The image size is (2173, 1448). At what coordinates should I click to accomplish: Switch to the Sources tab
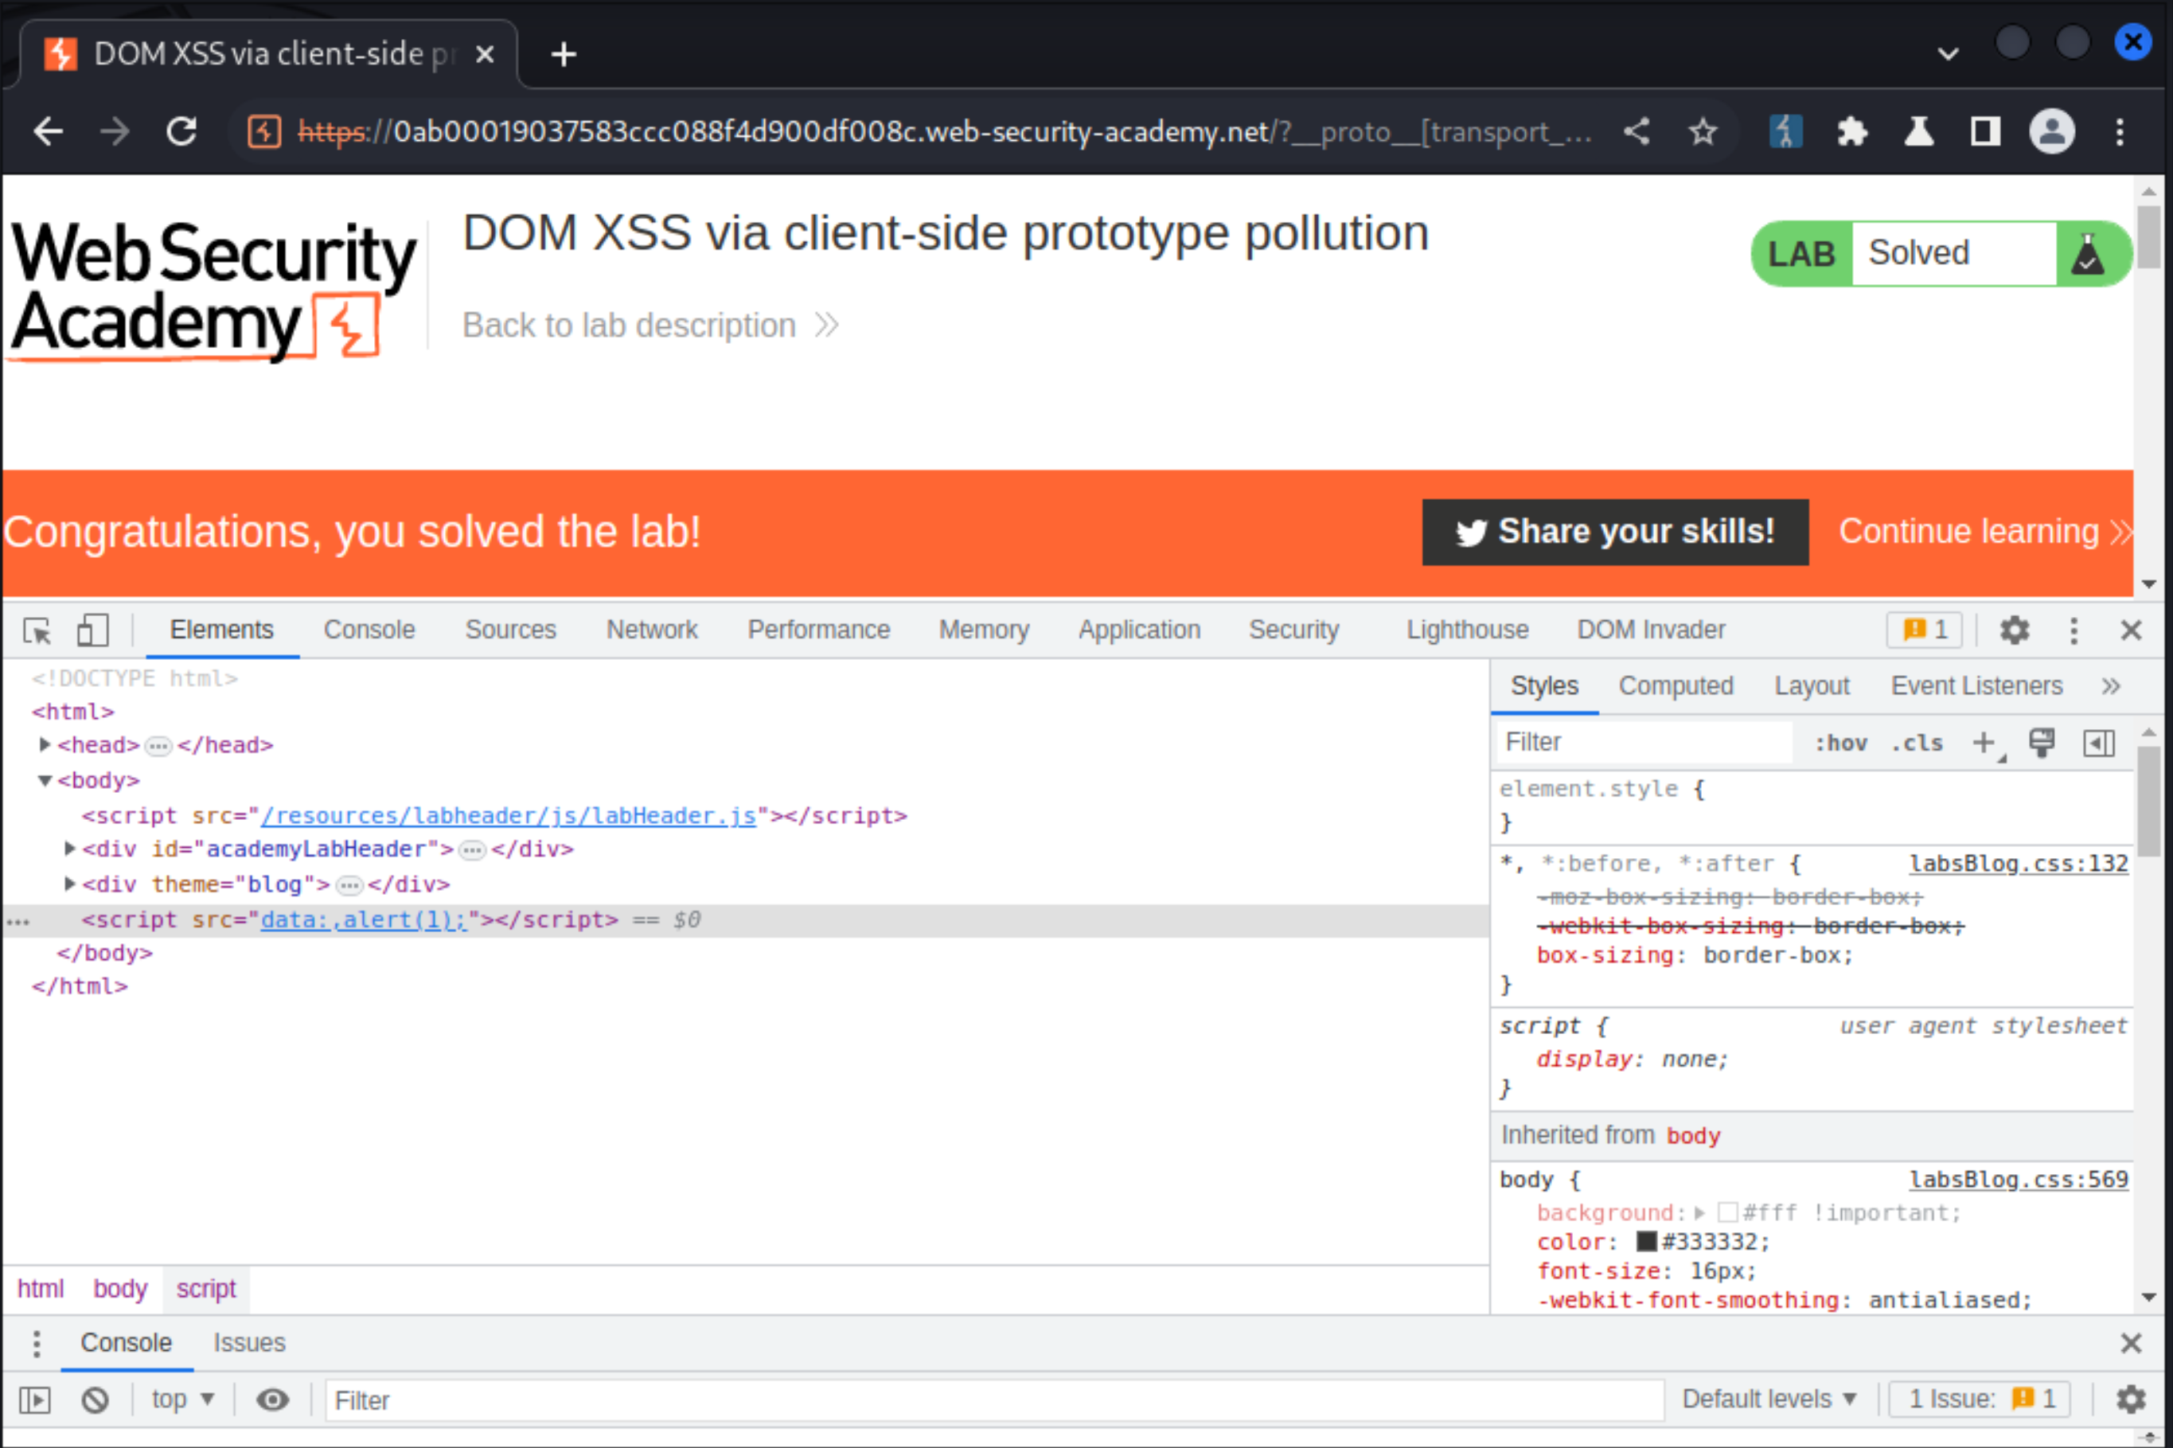click(x=510, y=630)
